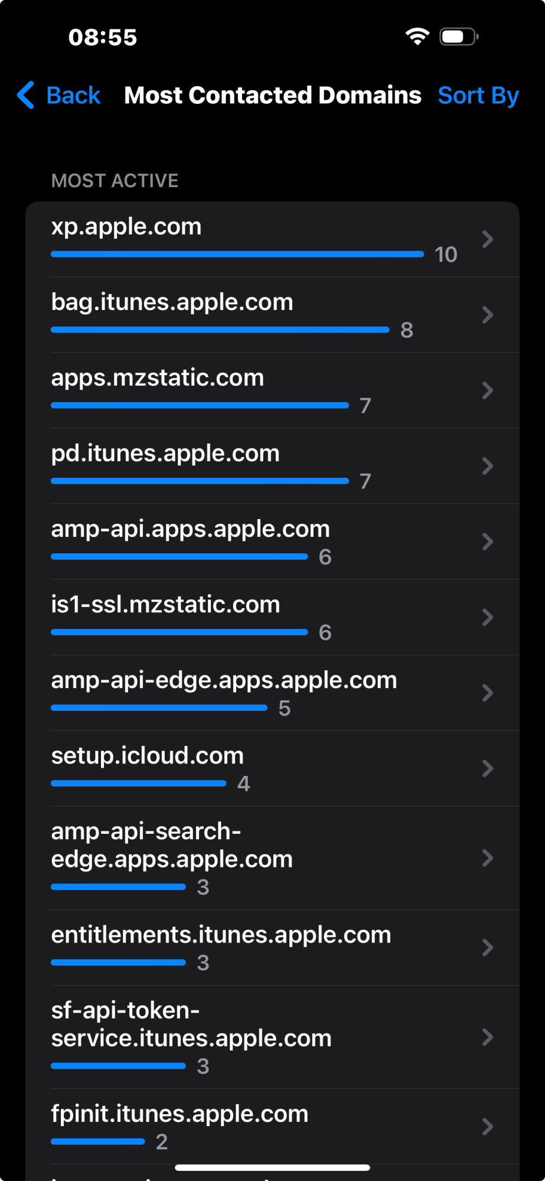Tap the clock showing 08:55
The image size is (545, 1181).
tap(103, 37)
